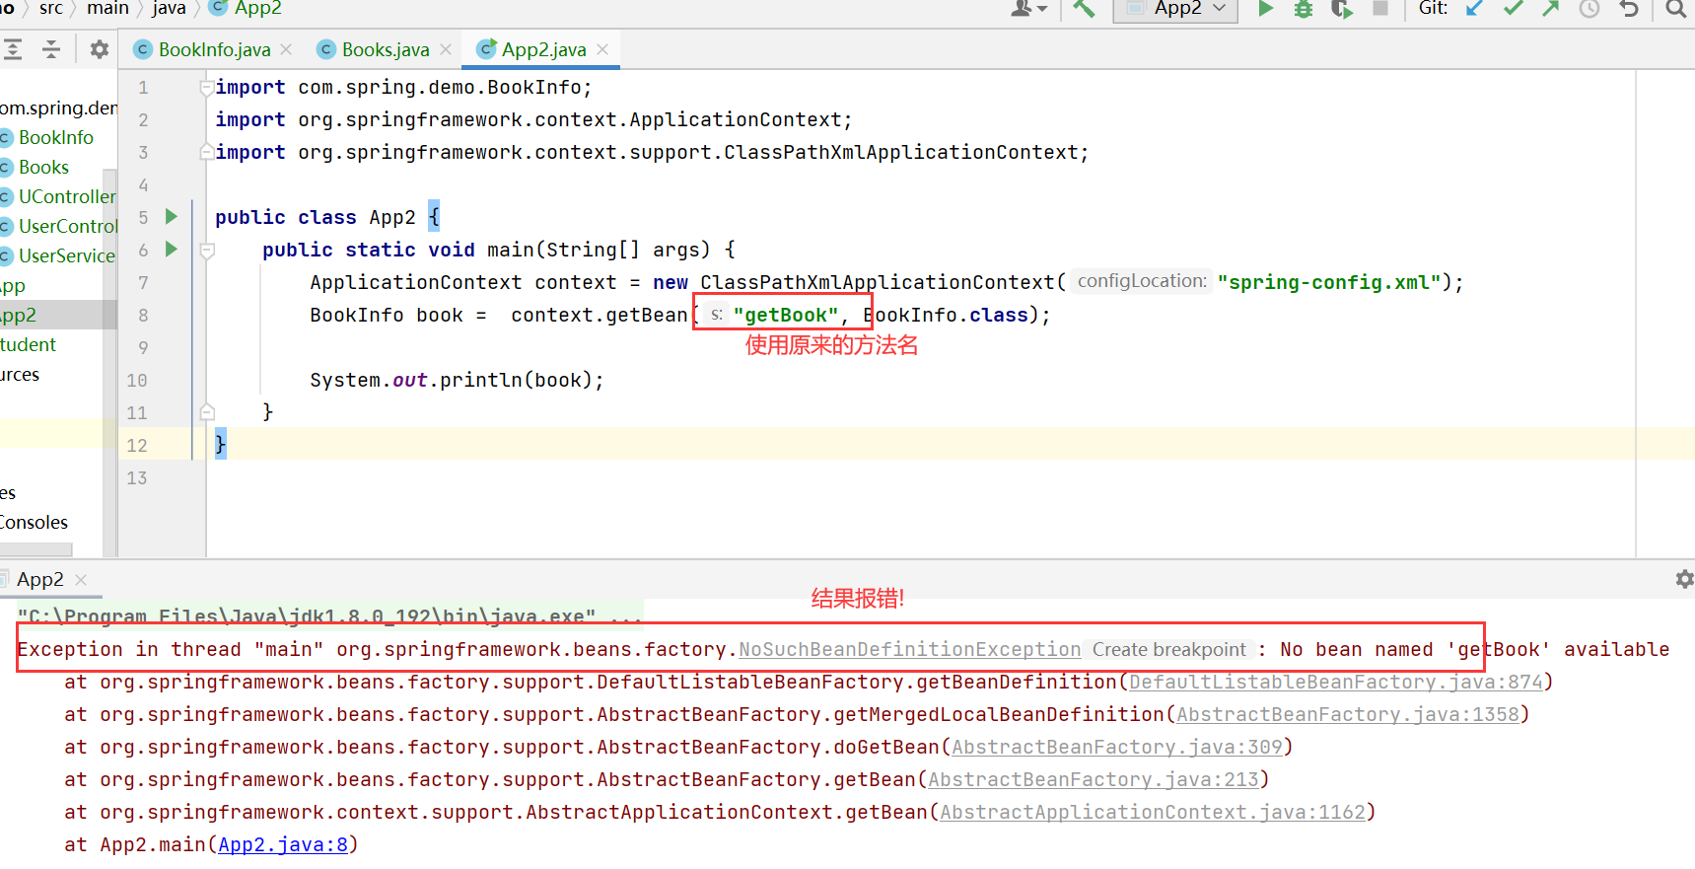Close the App2 run console tab
1695x869 pixels.
[x=81, y=580]
